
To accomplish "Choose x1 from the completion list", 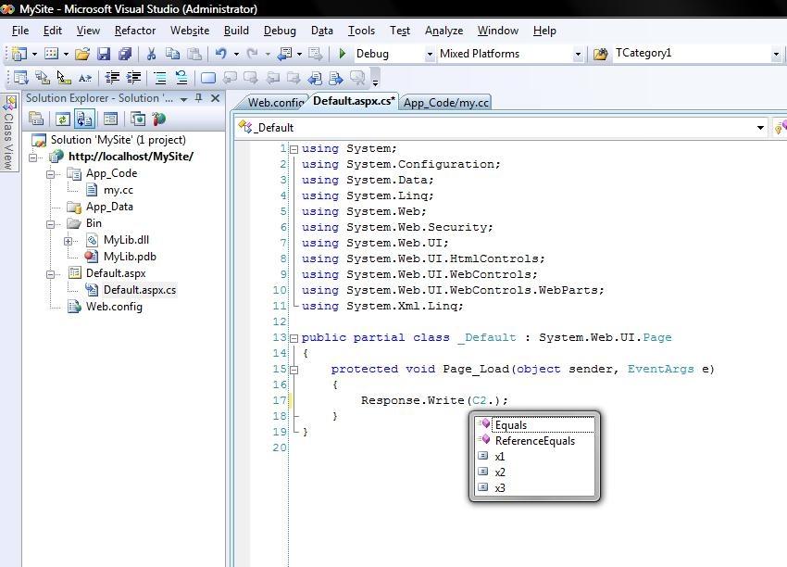I will coord(534,457).
